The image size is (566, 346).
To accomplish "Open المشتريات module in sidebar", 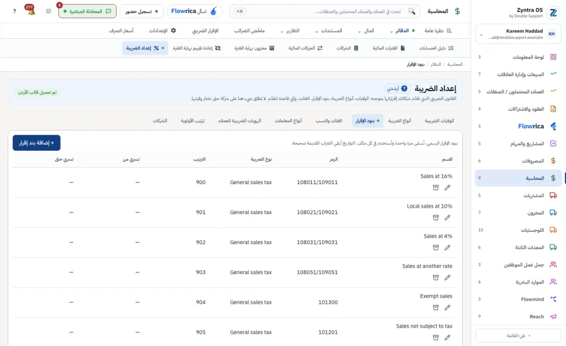I will point(518,195).
